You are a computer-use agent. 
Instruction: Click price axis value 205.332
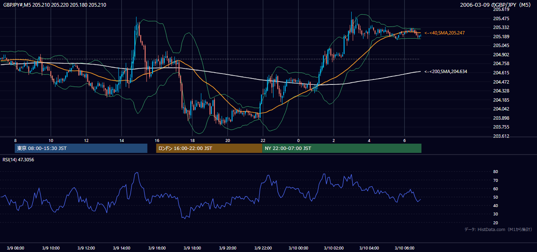(501, 27)
